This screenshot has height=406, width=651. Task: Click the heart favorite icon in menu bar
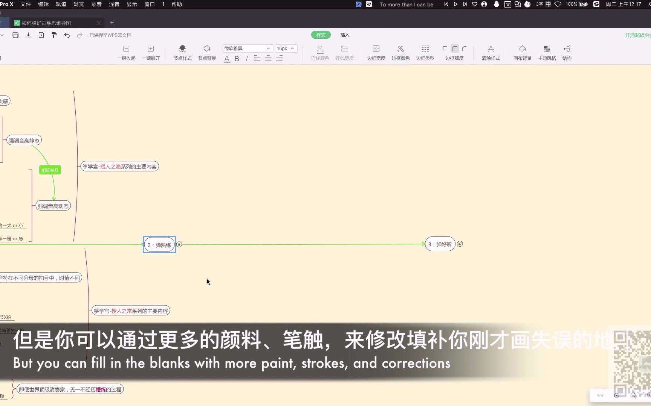point(475,4)
